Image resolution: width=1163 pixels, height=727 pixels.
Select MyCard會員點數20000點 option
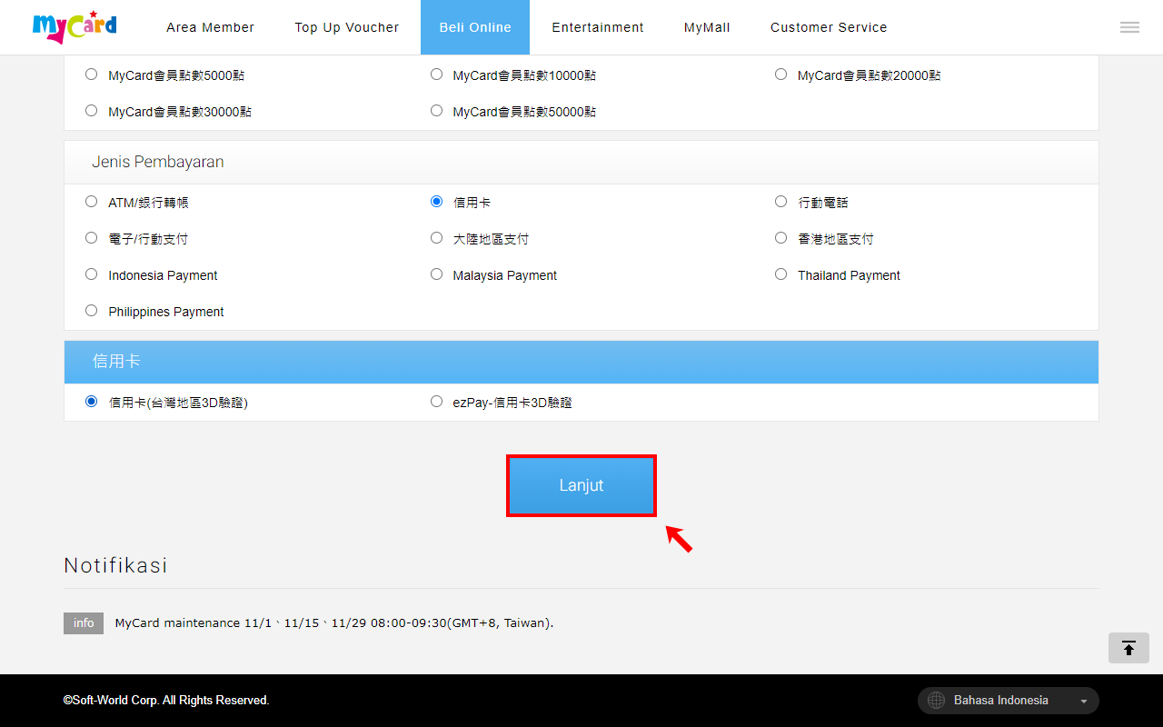pyautogui.click(x=780, y=75)
